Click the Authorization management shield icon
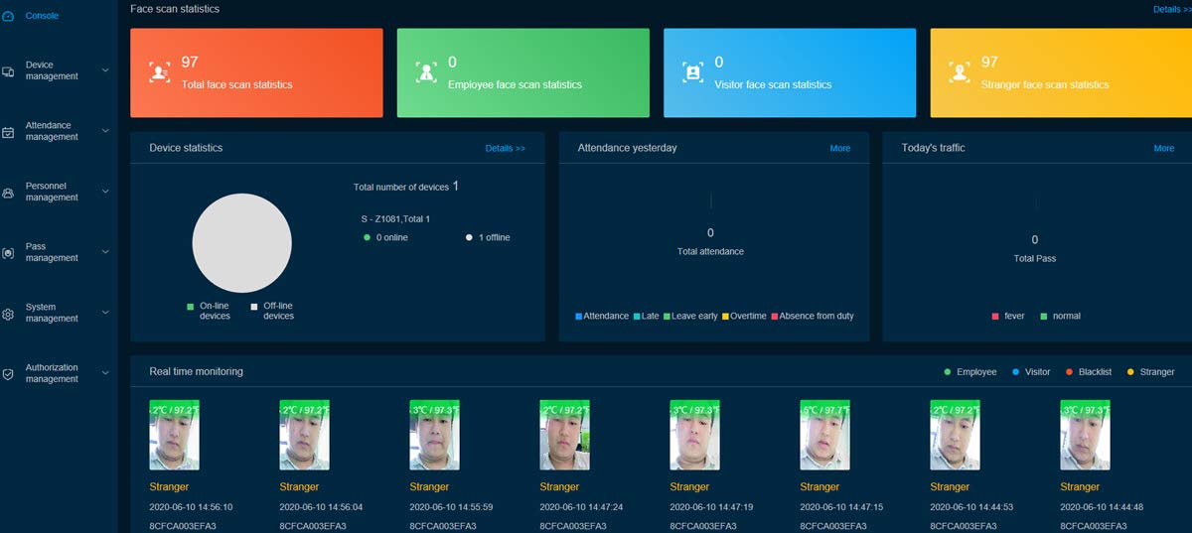1192x533 pixels. pyautogui.click(x=8, y=374)
